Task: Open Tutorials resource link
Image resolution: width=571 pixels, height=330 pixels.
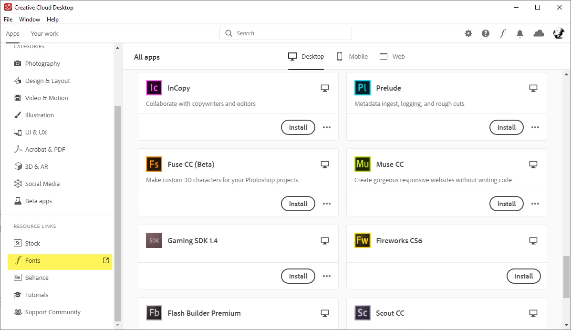Action: (31, 295)
